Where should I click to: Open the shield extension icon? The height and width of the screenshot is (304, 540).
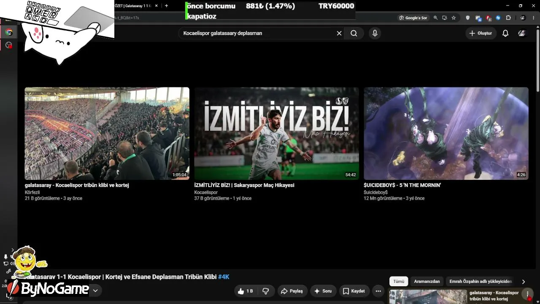pyautogui.click(x=467, y=18)
